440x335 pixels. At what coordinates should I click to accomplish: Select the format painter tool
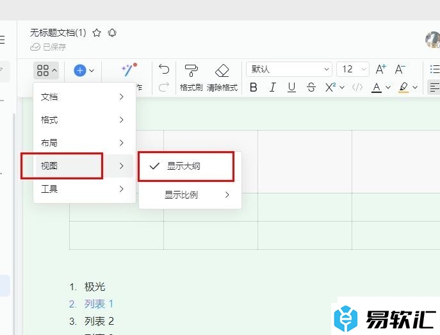[x=191, y=70]
